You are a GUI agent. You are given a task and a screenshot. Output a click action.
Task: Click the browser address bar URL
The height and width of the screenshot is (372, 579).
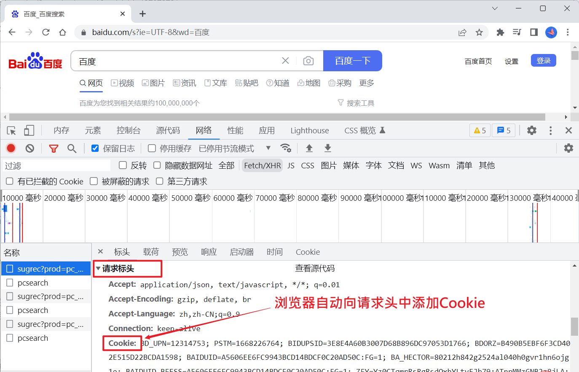151,32
